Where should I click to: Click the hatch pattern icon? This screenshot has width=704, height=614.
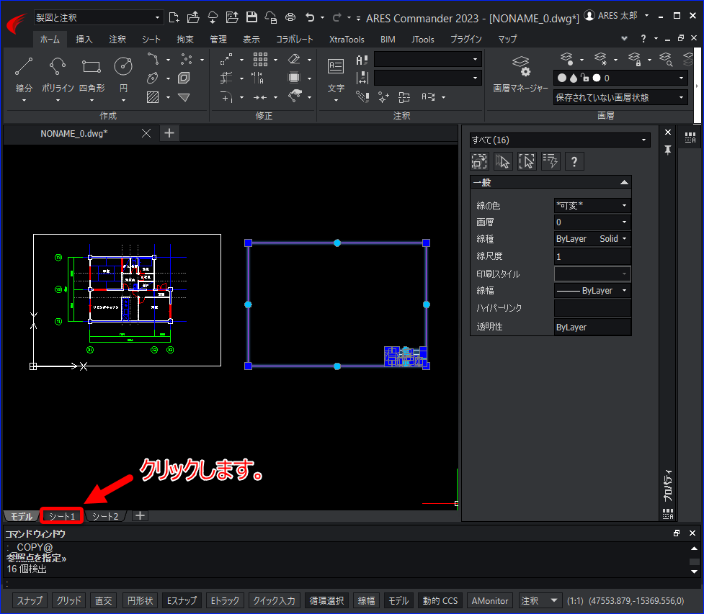pyautogui.click(x=153, y=97)
